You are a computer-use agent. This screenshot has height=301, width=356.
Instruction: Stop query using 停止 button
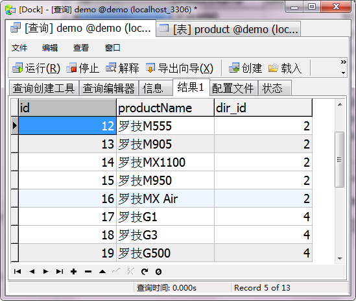82,68
